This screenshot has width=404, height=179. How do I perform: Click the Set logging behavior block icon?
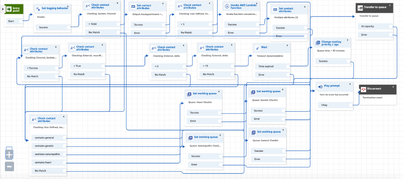tap(38, 9)
